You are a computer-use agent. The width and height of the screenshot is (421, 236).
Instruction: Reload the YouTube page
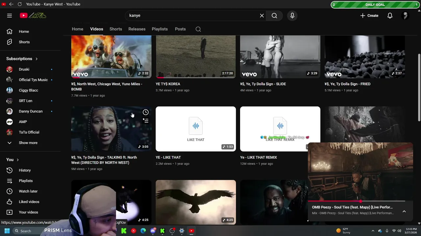pos(20,4)
